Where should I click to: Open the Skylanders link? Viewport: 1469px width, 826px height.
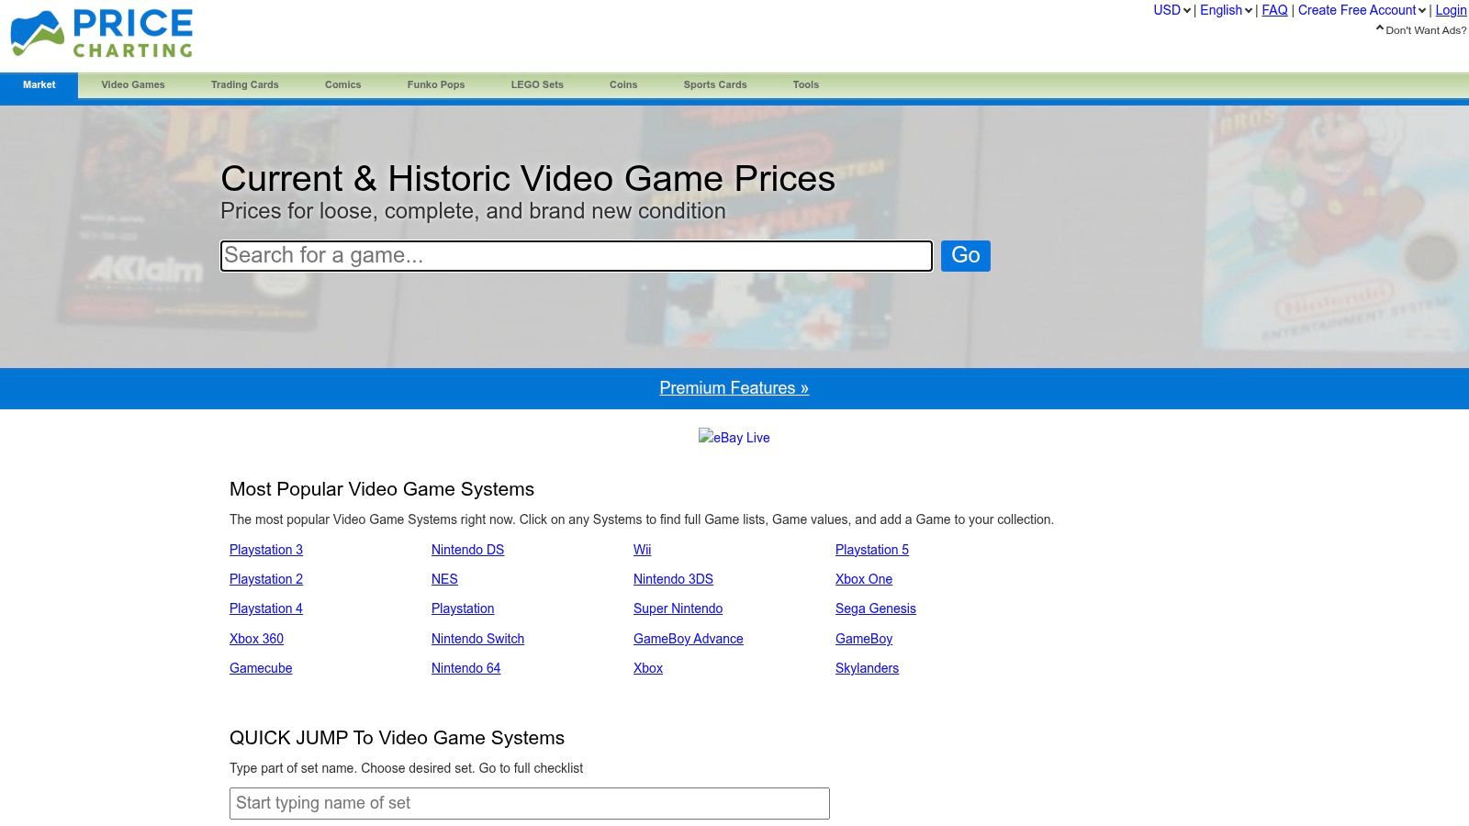coord(867,668)
